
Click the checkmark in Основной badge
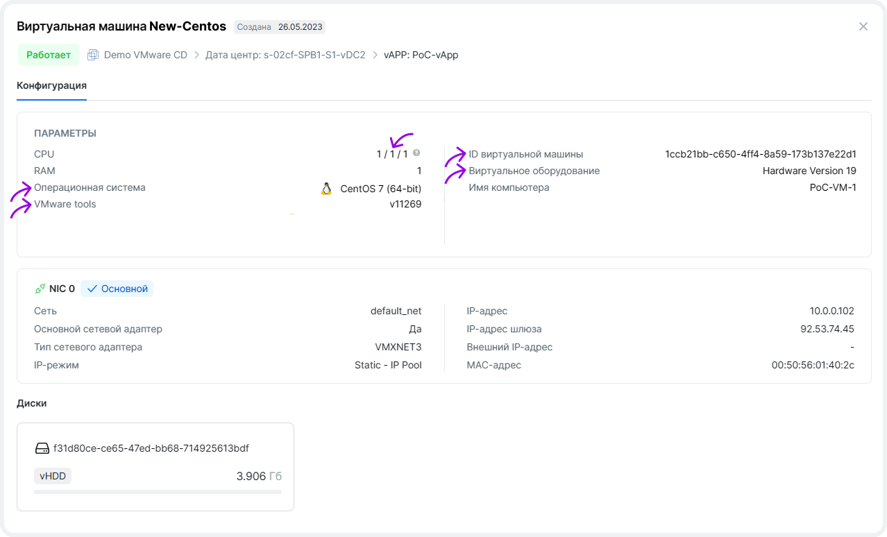pos(92,289)
